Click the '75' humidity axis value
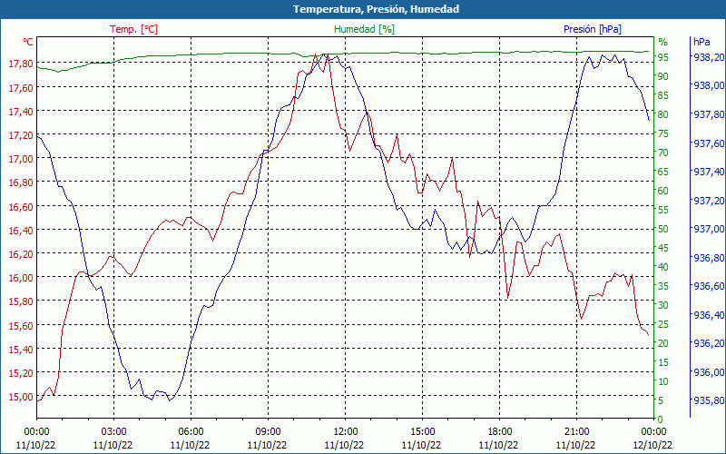 click(x=663, y=133)
